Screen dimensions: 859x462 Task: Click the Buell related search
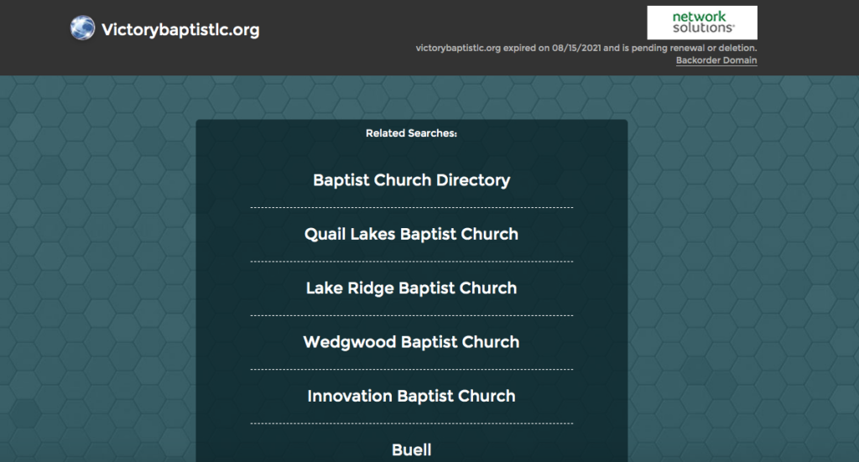pos(411,450)
